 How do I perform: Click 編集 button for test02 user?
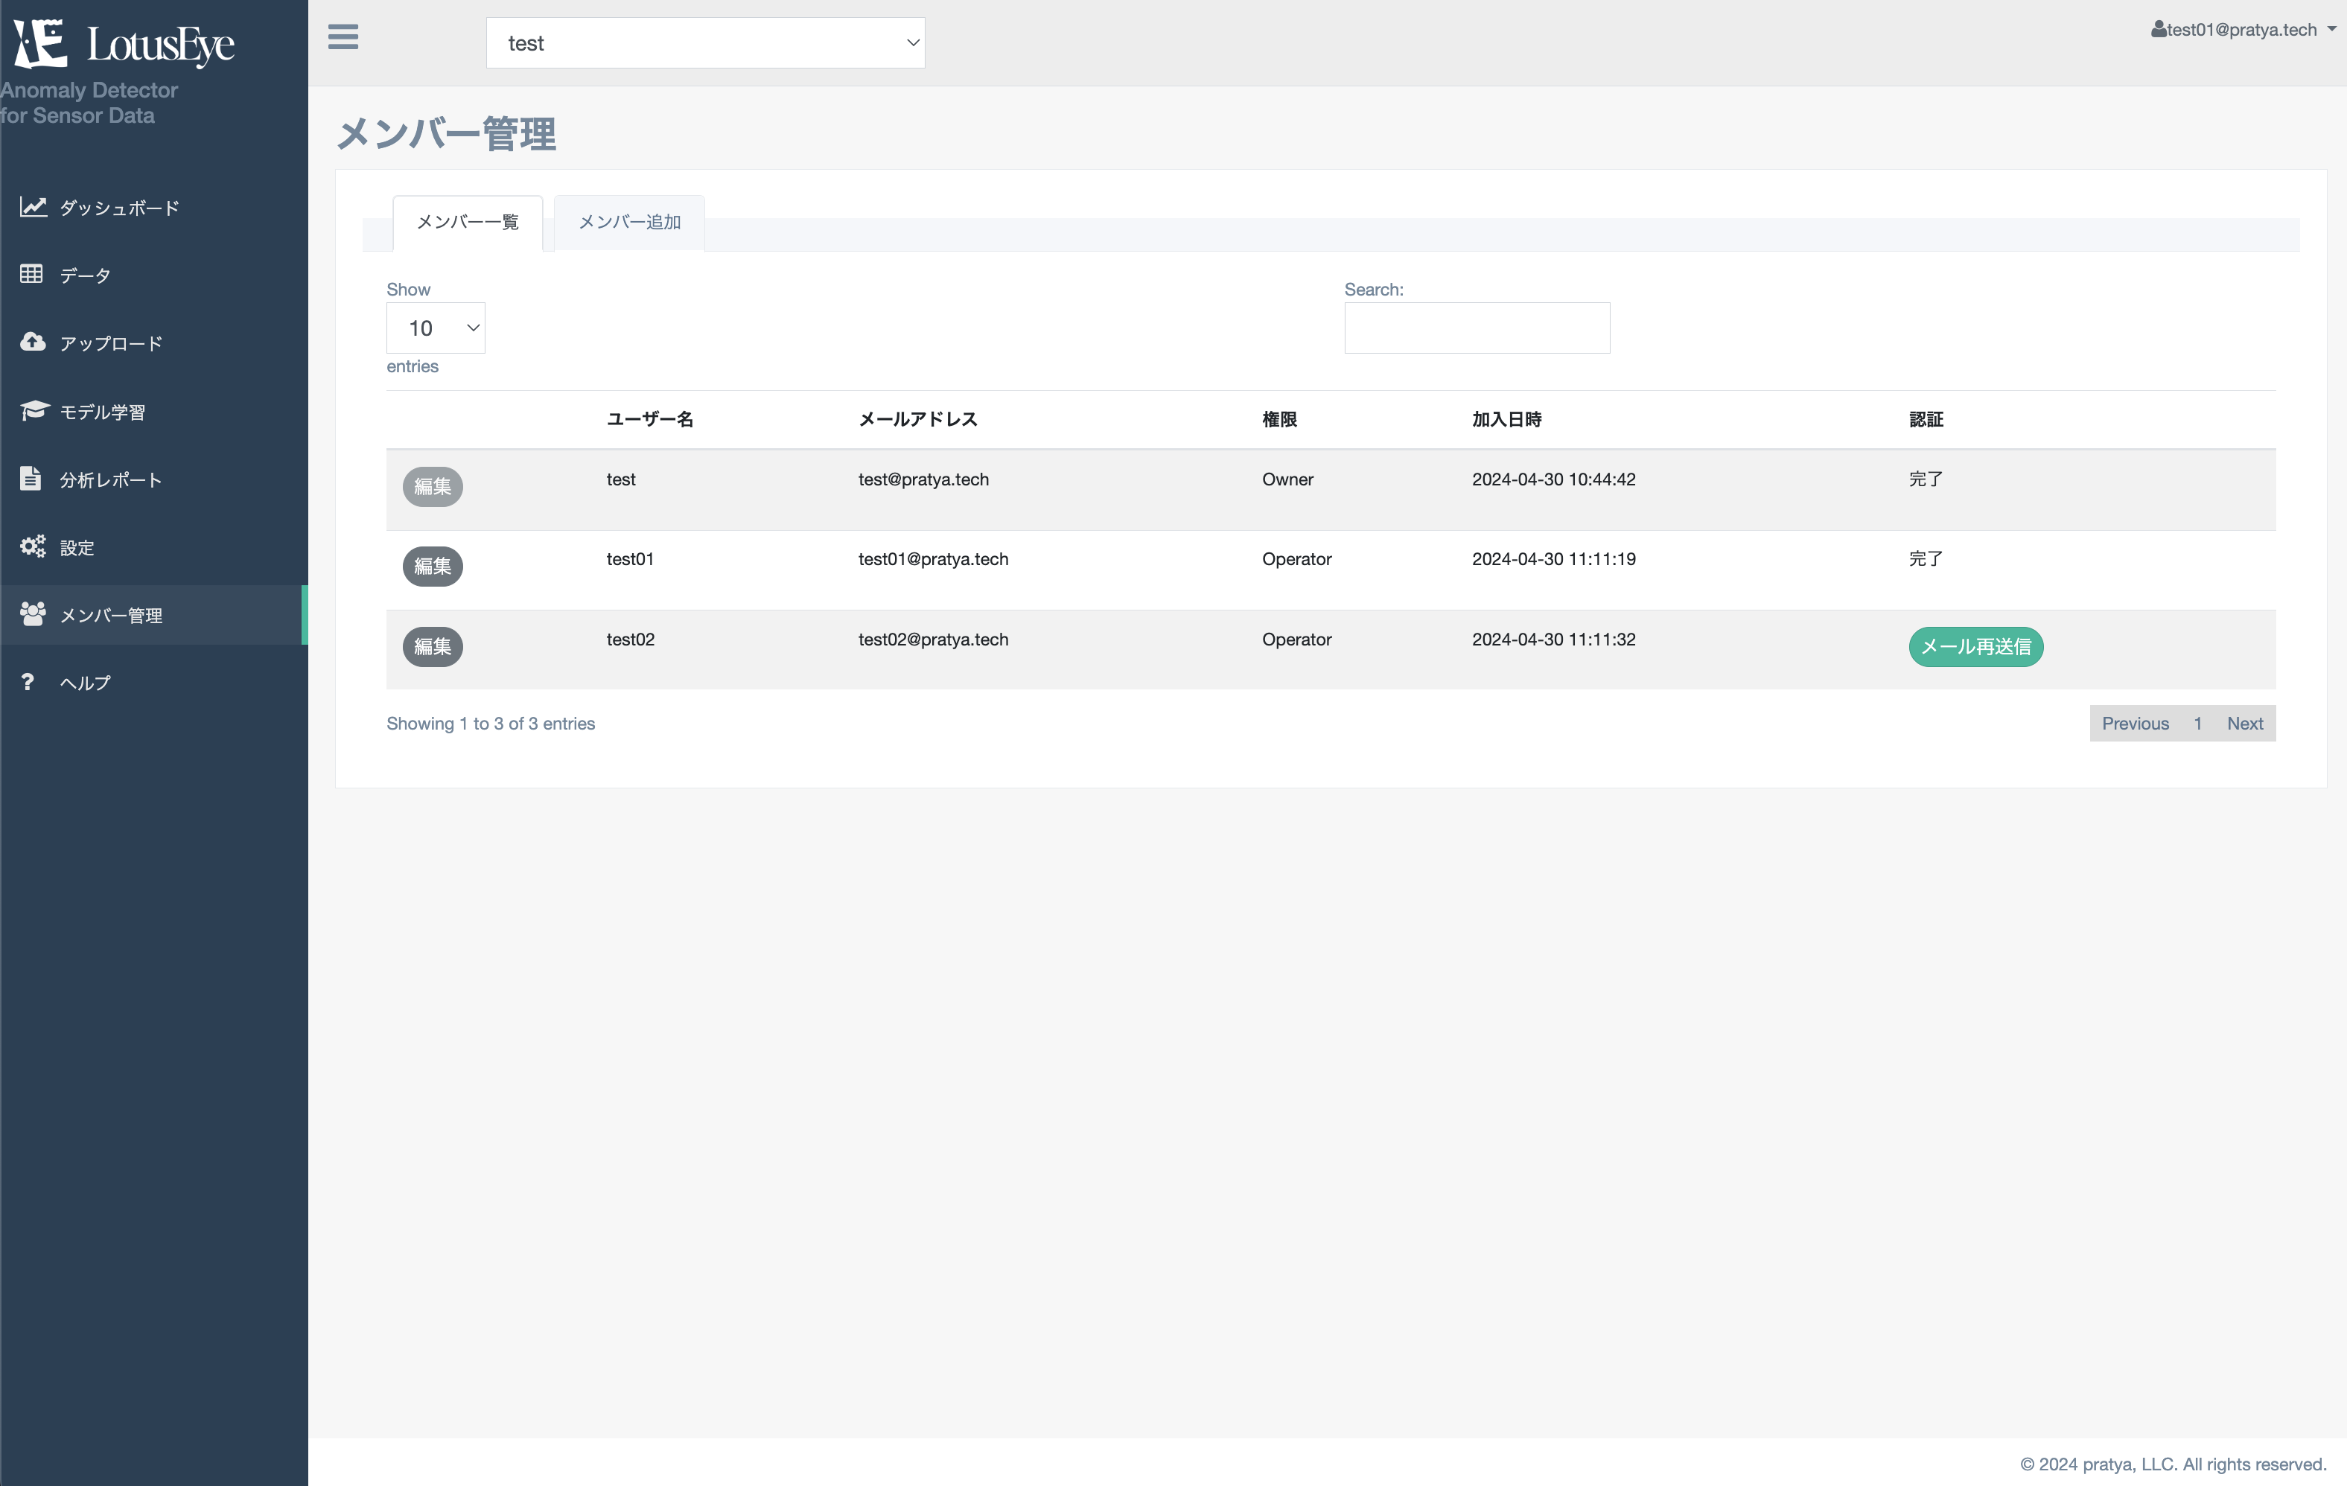pos(433,646)
